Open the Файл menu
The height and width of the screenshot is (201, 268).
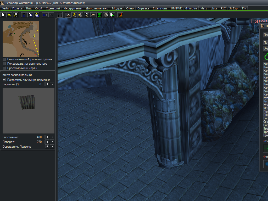pos(5,8)
